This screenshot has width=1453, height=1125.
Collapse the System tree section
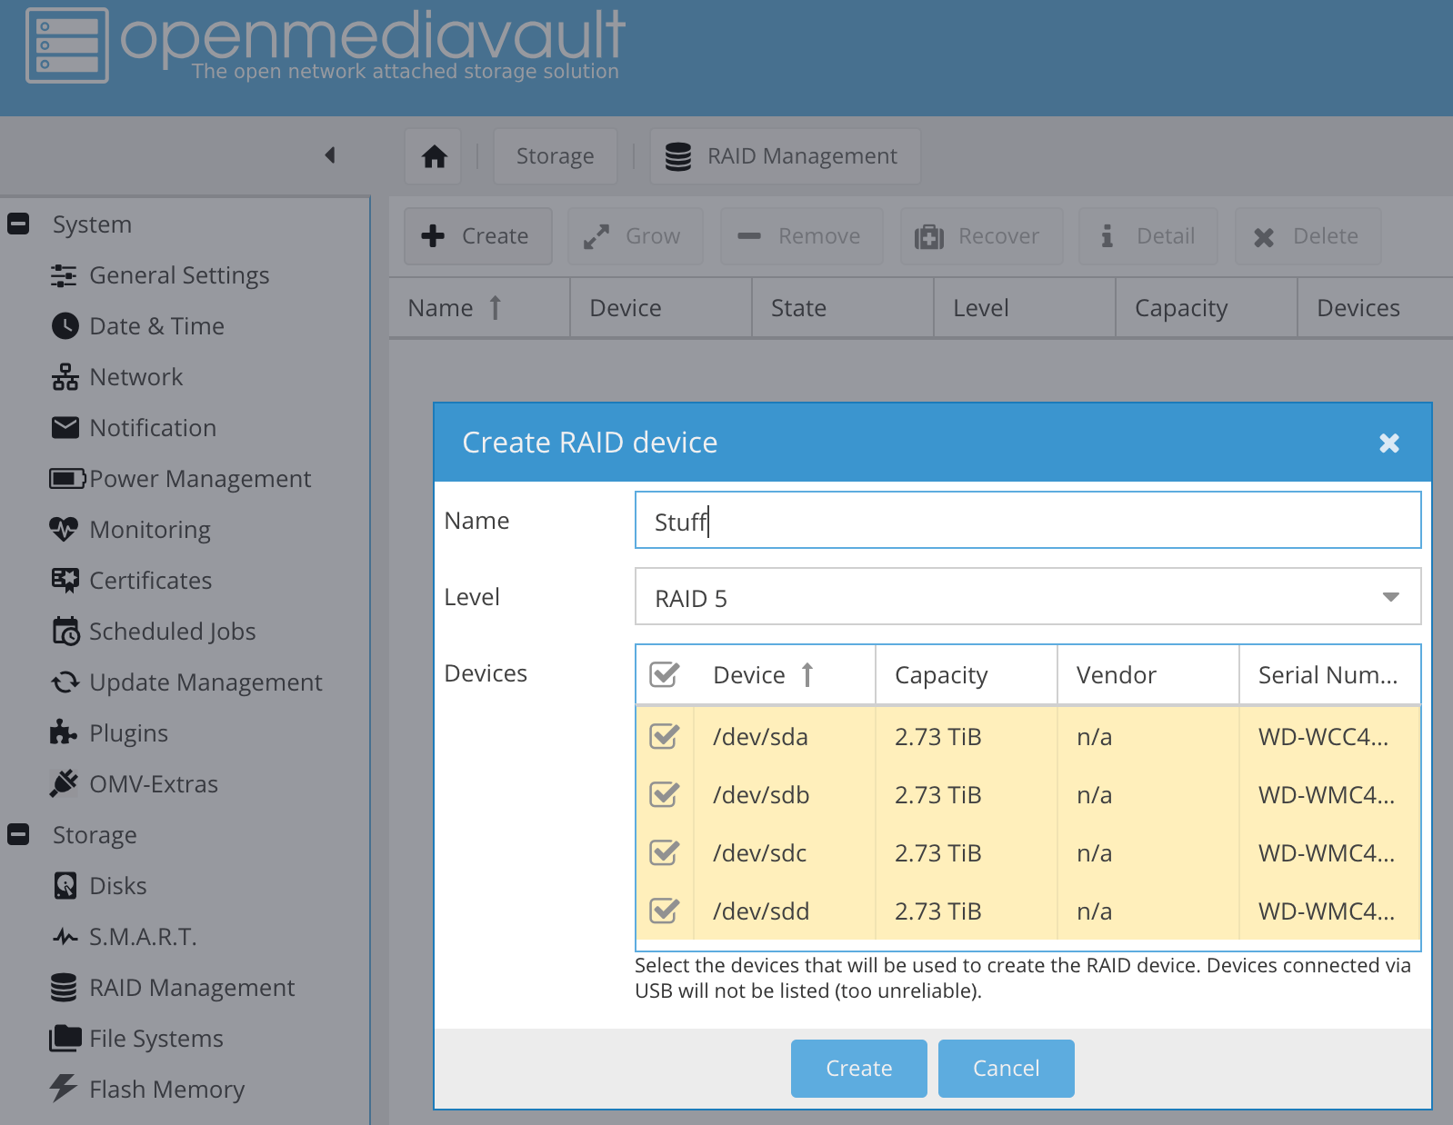[x=18, y=224]
